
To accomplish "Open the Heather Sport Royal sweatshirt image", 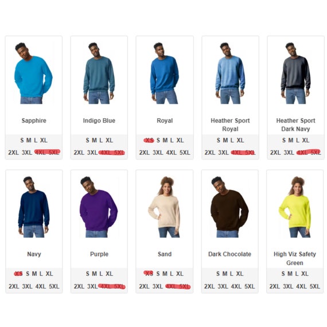I will click(x=230, y=73).
